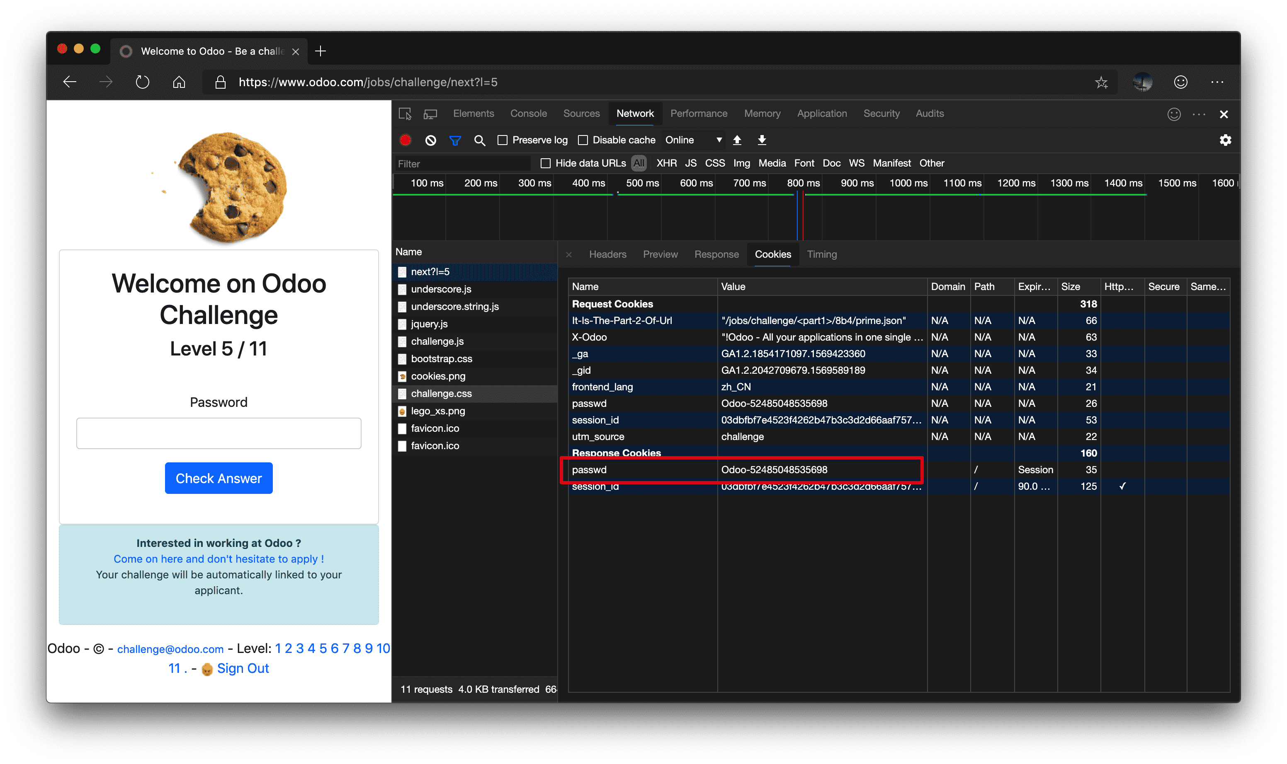The image size is (1287, 764).
Task: Select the underscore.js request row
Action: (x=475, y=289)
